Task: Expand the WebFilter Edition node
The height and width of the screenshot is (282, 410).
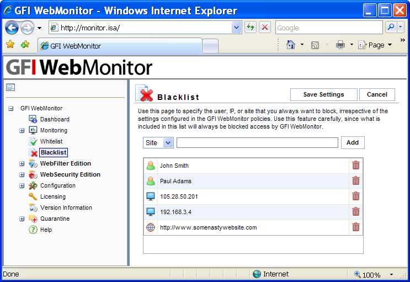Action: tap(22, 163)
